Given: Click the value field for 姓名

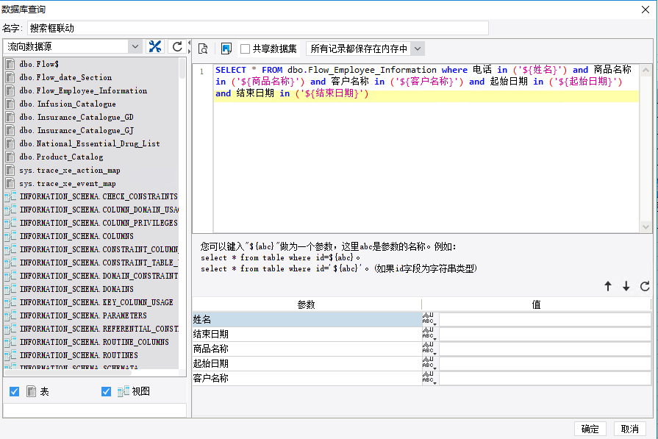Looking at the screenshot, I should [545, 319].
